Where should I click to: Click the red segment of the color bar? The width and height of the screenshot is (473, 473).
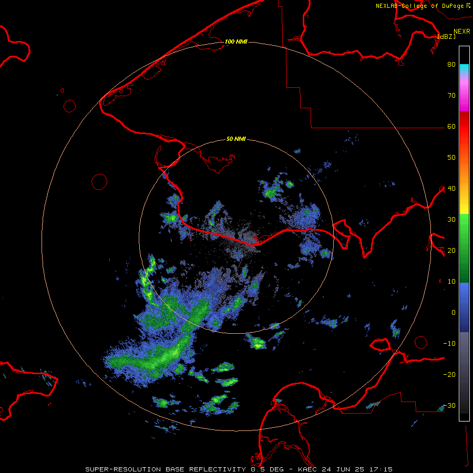coord(464,127)
